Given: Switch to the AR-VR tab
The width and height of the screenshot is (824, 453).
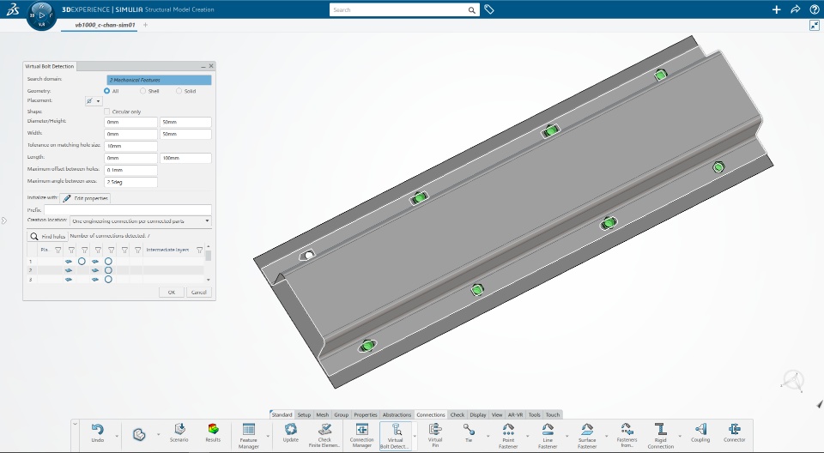Looking at the screenshot, I should (515, 414).
